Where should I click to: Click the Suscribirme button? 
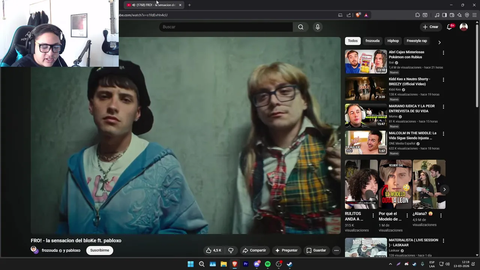pyautogui.click(x=100, y=250)
